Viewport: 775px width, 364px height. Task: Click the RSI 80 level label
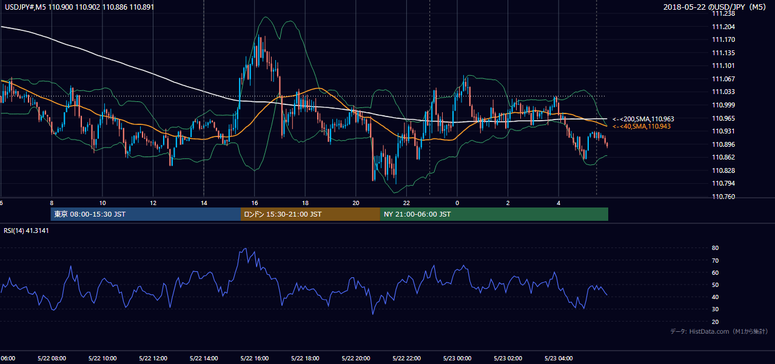click(715, 248)
